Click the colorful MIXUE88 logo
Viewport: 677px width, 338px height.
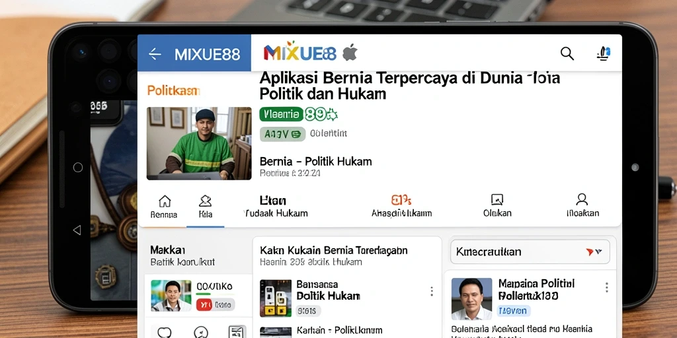click(299, 52)
